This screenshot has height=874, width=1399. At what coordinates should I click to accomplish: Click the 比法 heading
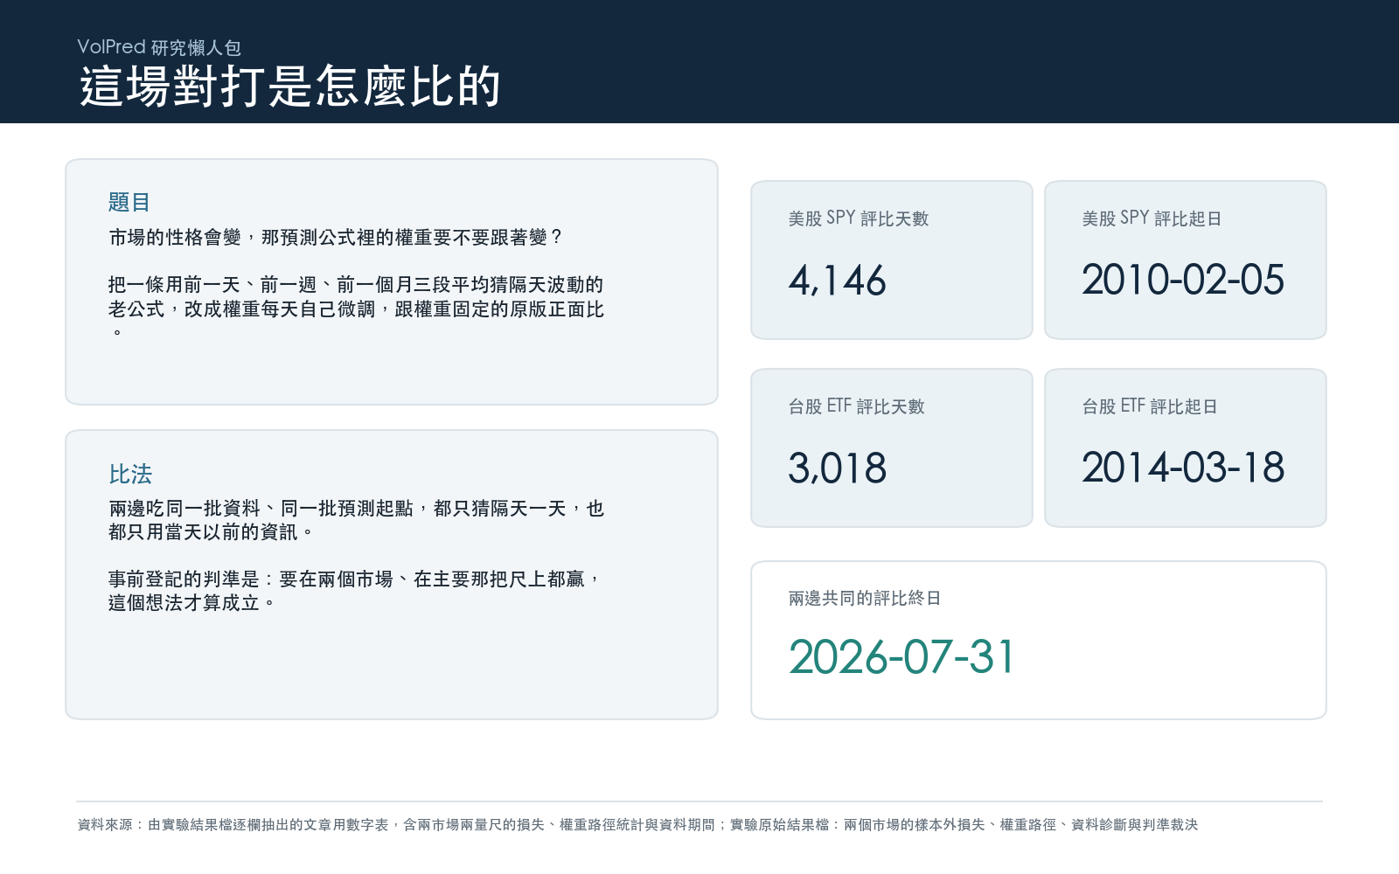pyautogui.click(x=130, y=474)
